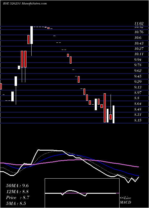149x208 pixels.
Task: Click the 11.02 price axis label
Action: [139, 23]
